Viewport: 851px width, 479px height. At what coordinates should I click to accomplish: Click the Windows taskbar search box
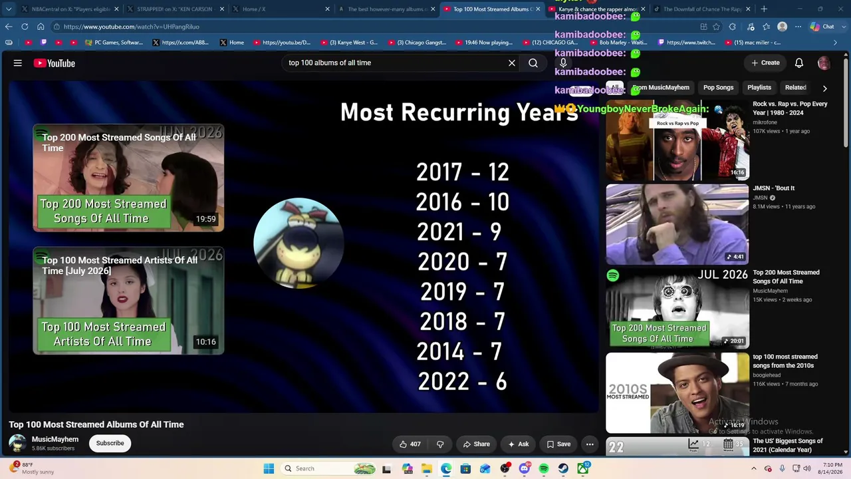tap(329, 468)
